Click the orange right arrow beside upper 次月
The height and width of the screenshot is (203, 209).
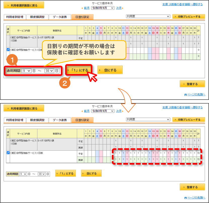[123, 8]
